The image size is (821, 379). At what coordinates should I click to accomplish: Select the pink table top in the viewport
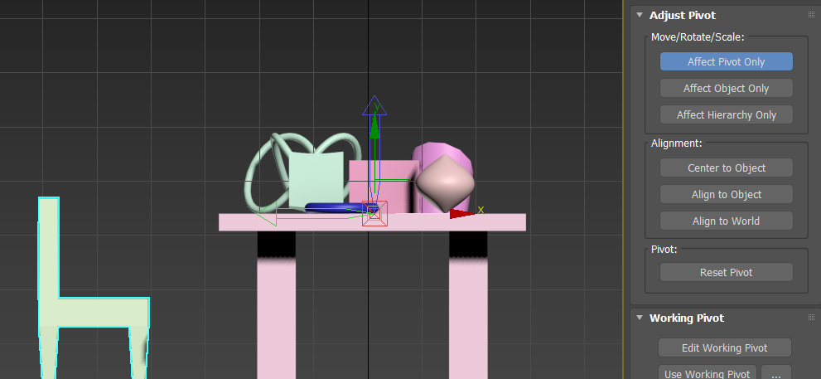pyautogui.click(x=372, y=222)
